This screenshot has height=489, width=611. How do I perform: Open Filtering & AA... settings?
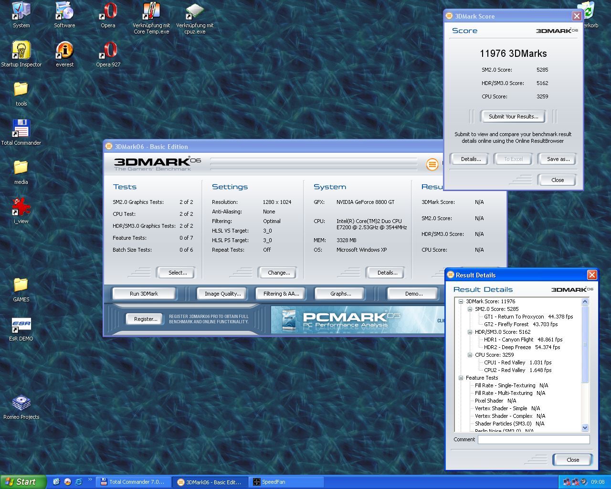pyautogui.click(x=281, y=294)
